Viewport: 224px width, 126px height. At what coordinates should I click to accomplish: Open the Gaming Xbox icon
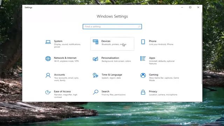click(143, 75)
